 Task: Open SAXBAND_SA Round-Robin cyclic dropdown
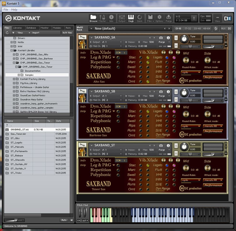coord(191,72)
